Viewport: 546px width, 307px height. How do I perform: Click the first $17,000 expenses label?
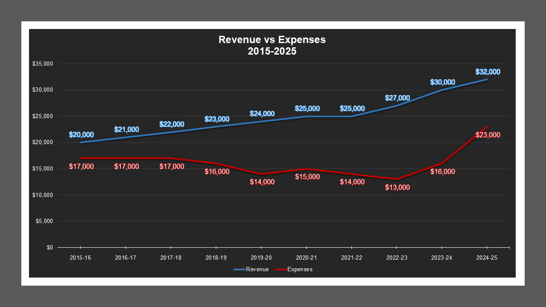(x=82, y=167)
